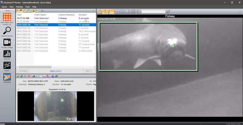Click the purple save icon in details toolbar
The image size is (243, 125).
44,76
